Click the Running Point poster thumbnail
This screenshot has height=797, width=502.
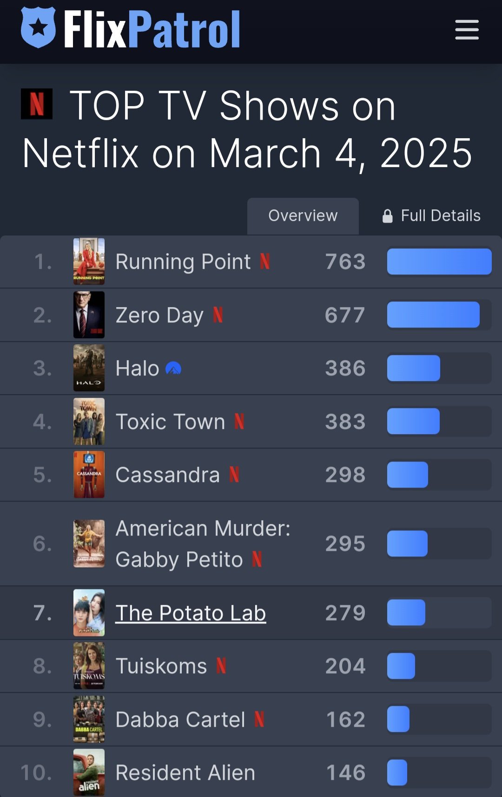(x=89, y=261)
